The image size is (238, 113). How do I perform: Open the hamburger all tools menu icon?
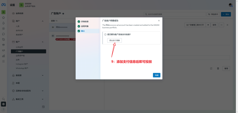tap(3, 61)
